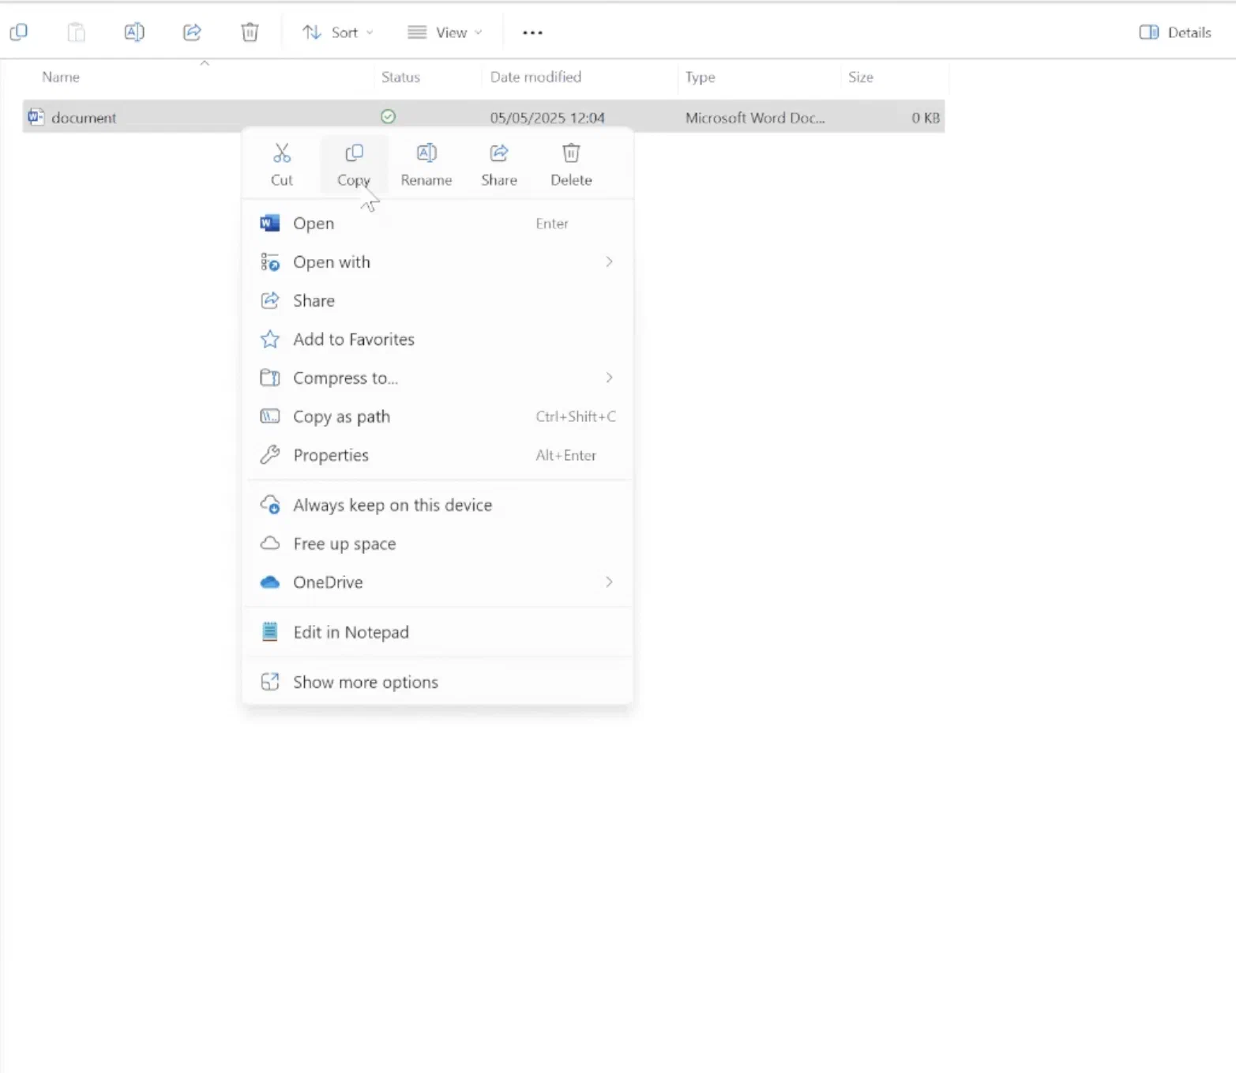The width and height of the screenshot is (1236, 1073).
Task: Click Share icon in context menu top row
Action: pos(499,164)
